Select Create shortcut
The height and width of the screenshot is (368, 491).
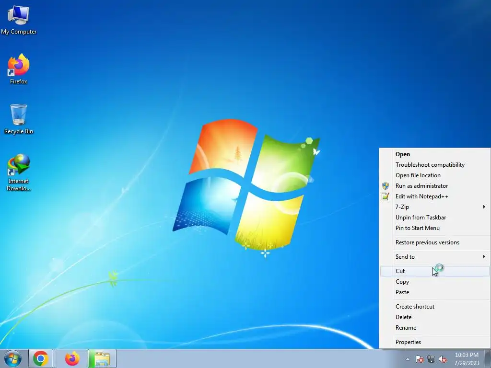pyautogui.click(x=435, y=307)
